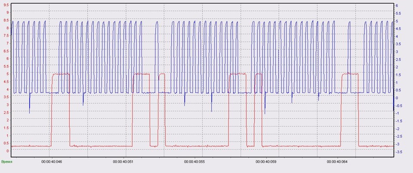Click the time label 00:00:40:051
Image resolution: width=413 pixels, height=173 pixels.
[123, 162]
